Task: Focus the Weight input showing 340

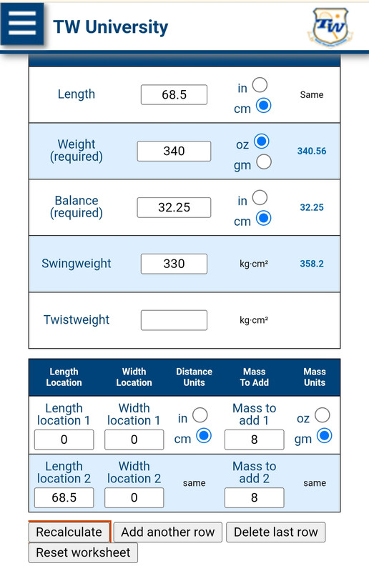Action: (x=174, y=151)
